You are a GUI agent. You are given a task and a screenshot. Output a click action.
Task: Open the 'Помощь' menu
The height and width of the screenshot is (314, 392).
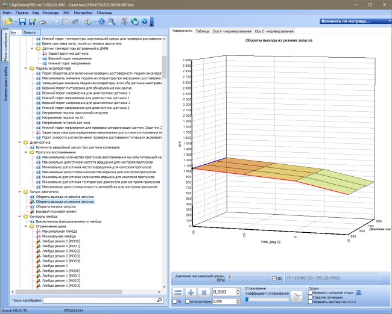coord(104,13)
